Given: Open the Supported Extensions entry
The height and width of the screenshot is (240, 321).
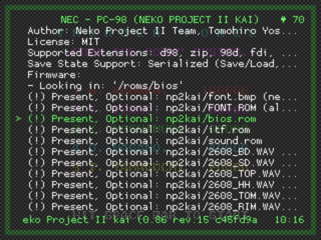Looking at the screenshot, I should [x=163, y=53].
